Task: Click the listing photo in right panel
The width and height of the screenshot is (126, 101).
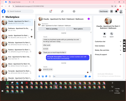Action: point(108,21)
